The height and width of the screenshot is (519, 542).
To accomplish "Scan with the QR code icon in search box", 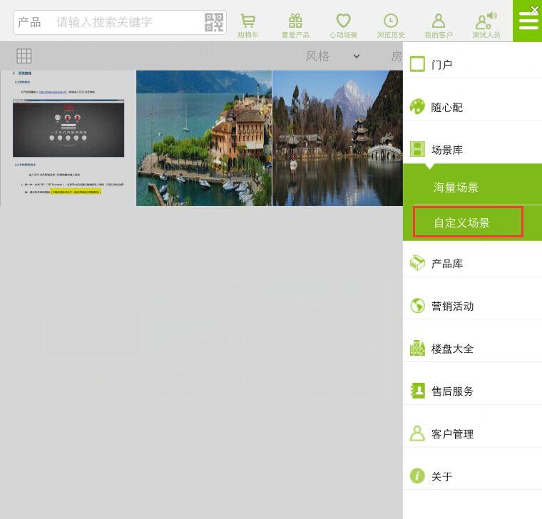I will [214, 22].
